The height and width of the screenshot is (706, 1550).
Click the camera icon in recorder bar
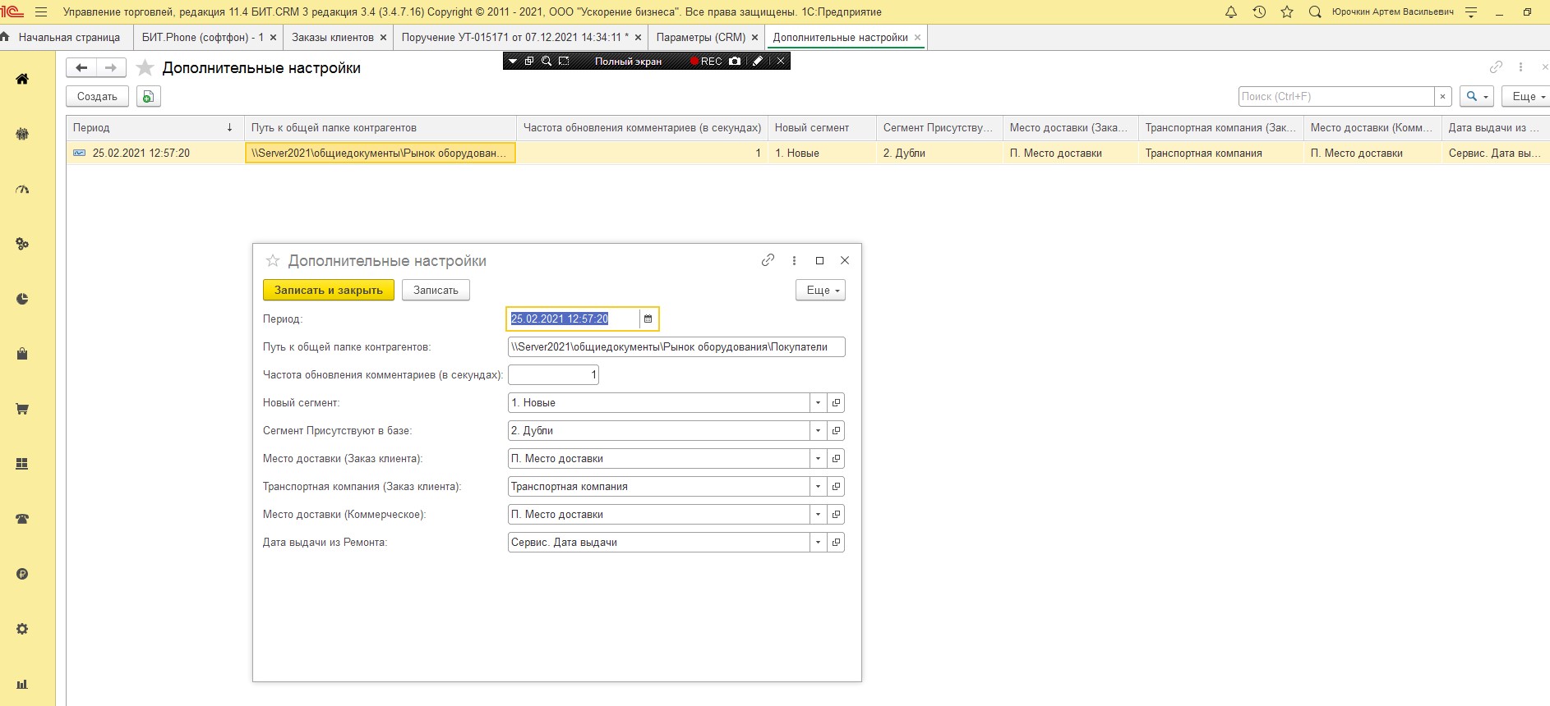pos(735,62)
